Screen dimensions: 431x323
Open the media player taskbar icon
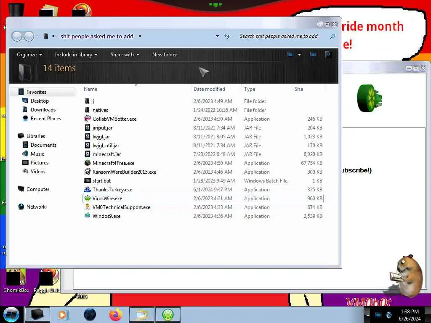coord(62,315)
